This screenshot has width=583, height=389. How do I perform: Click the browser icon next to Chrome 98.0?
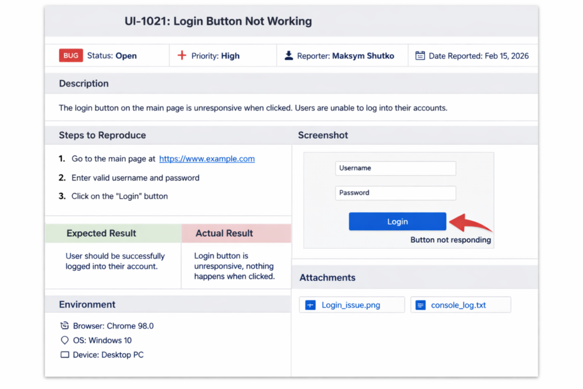[x=64, y=325]
